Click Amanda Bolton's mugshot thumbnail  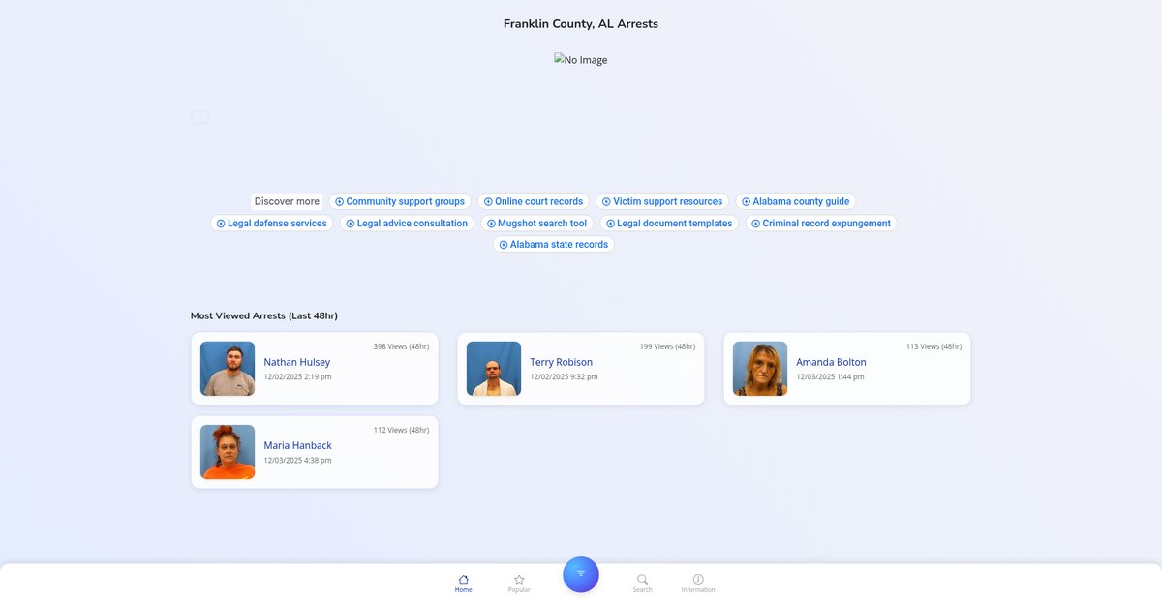click(760, 369)
